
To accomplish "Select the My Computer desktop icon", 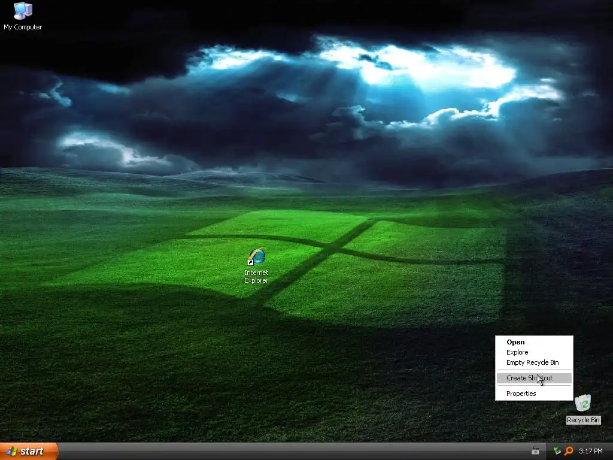I will [23, 11].
